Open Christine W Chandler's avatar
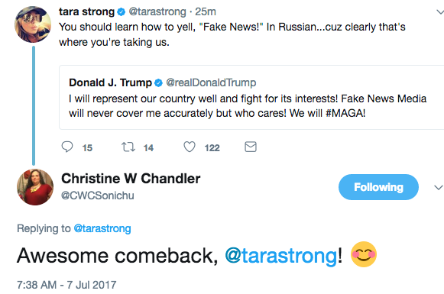444x294 pixels. (x=35, y=187)
